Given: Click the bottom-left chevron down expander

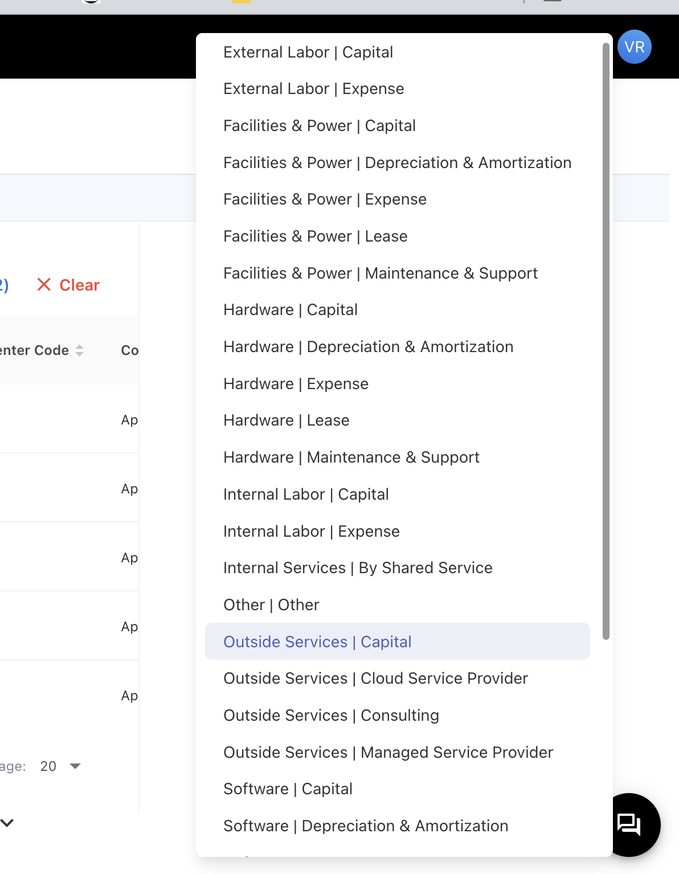Looking at the screenshot, I should point(7,823).
